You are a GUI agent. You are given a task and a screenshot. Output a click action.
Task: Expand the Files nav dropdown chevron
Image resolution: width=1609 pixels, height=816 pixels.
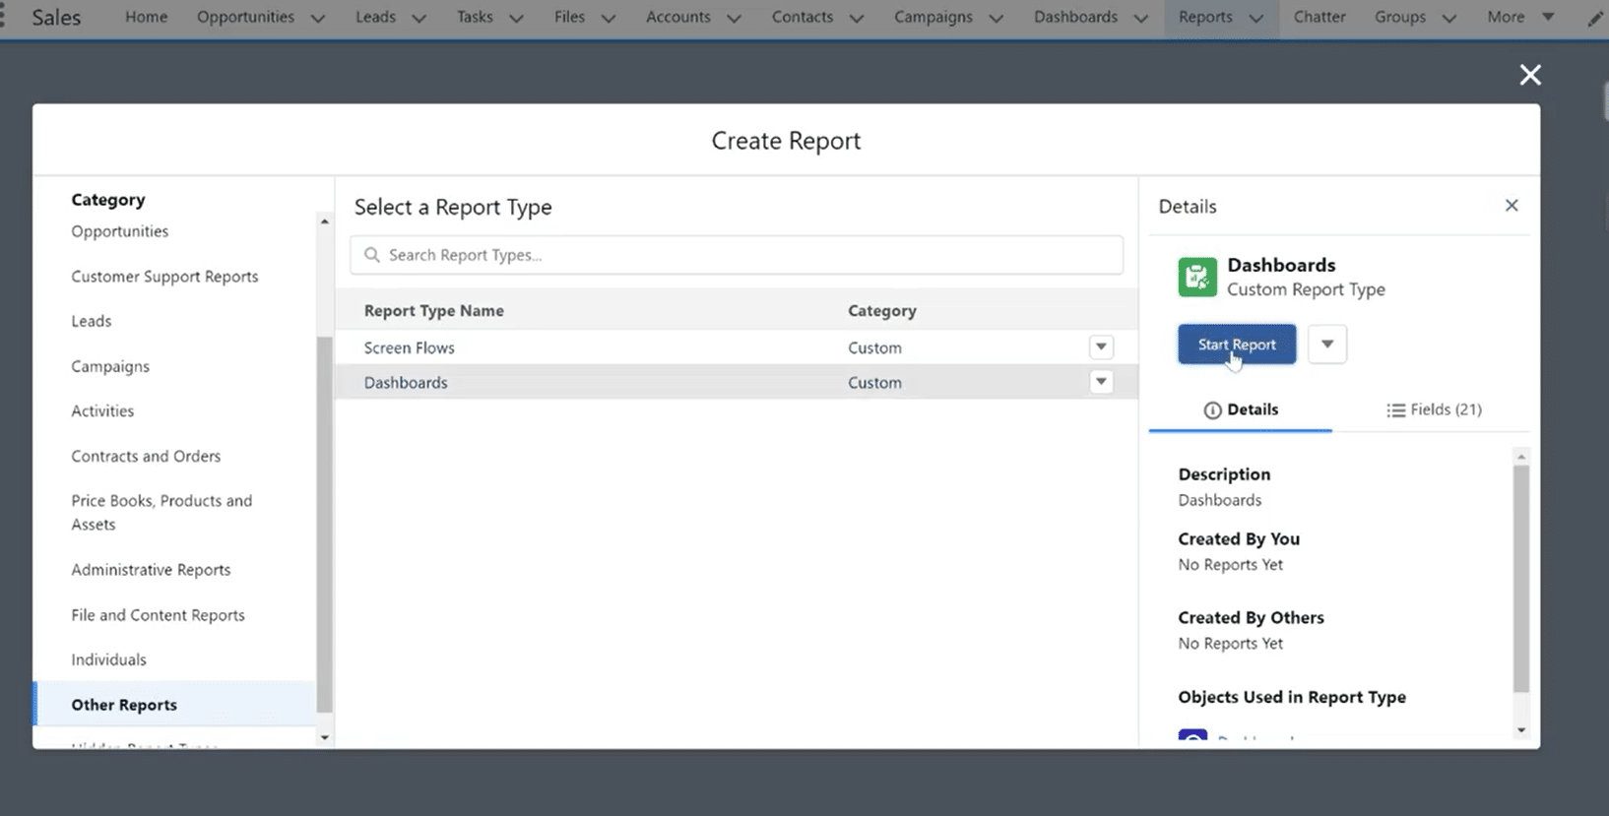point(608,18)
